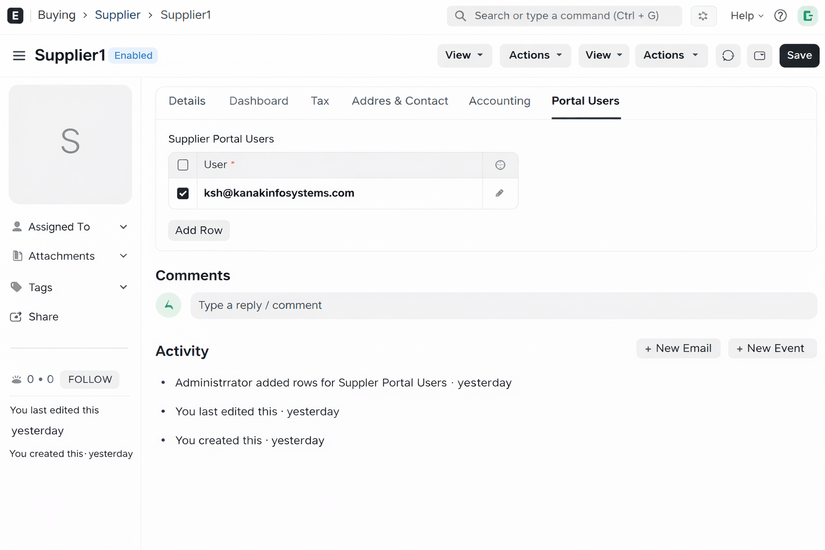Screen dimensions: 825x550
Task: Toggle the select-all checkbox in User header
Action: click(x=183, y=165)
